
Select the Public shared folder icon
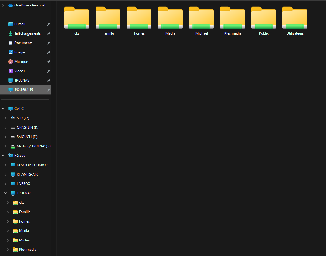coord(264,18)
